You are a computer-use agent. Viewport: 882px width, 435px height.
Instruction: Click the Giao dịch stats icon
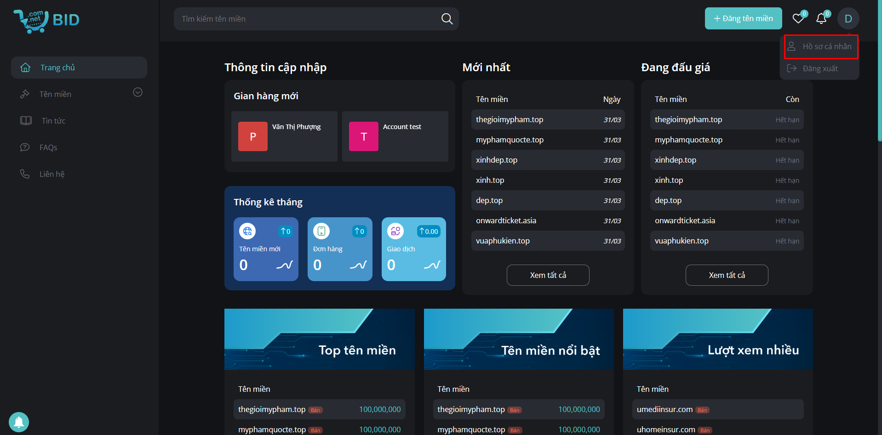(395, 231)
